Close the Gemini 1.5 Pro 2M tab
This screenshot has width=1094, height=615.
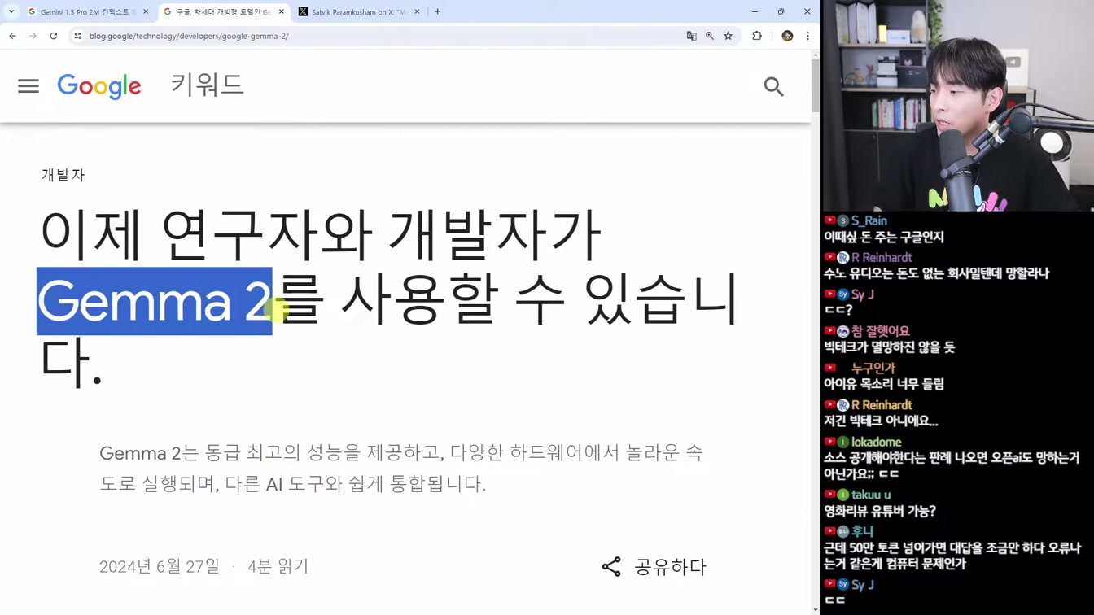click(146, 12)
